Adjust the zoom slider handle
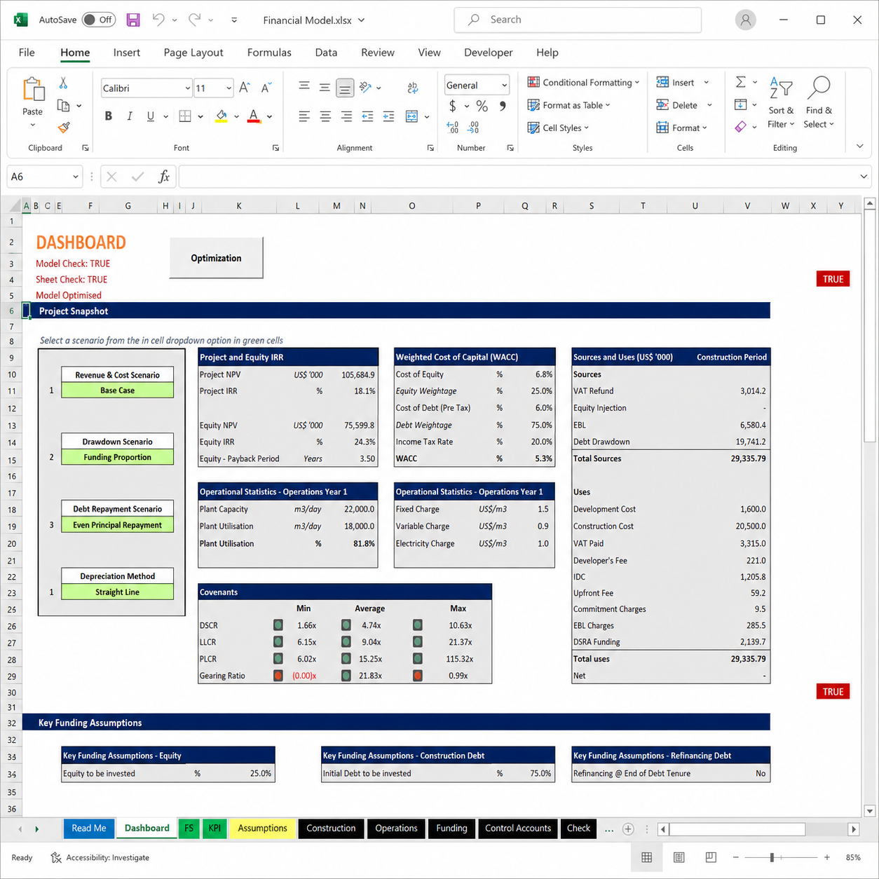 point(772,857)
